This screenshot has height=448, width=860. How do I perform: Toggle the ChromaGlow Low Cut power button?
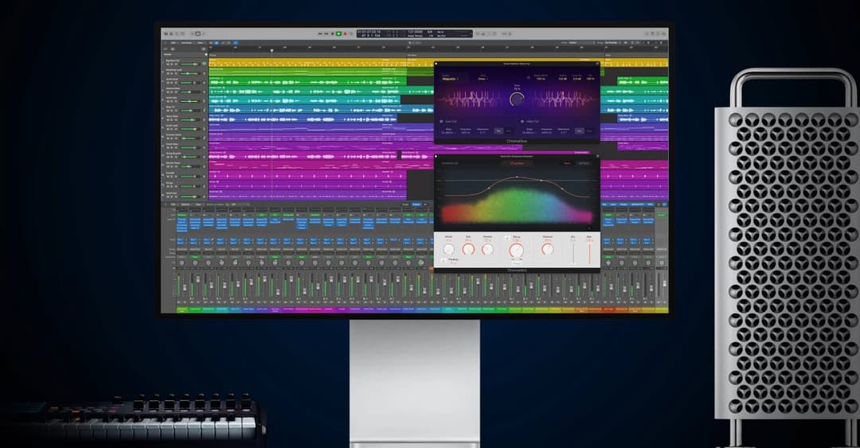pyautogui.click(x=441, y=121)
